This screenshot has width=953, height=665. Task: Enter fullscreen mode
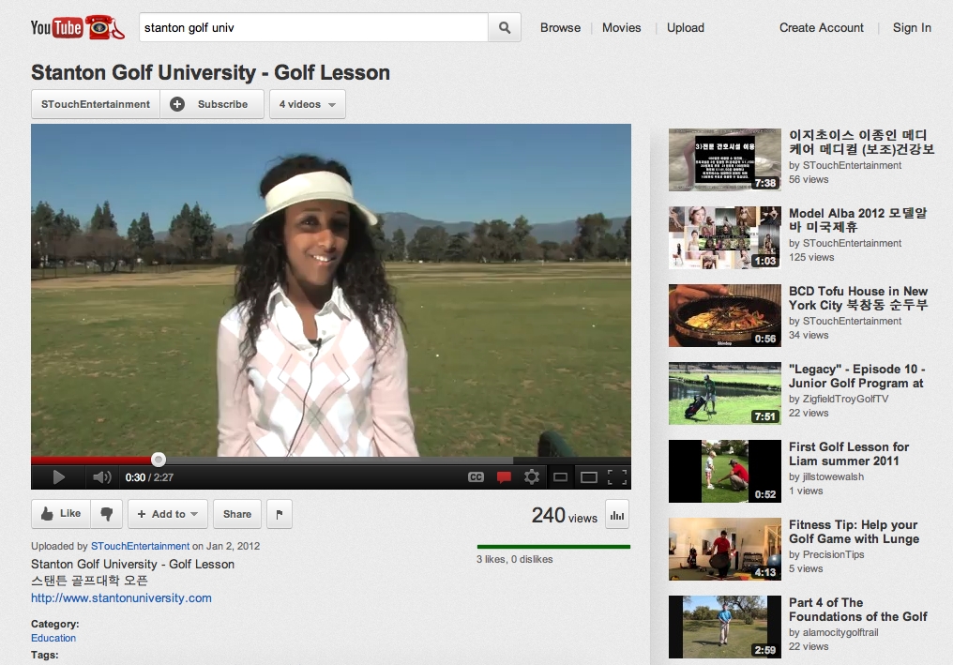pyautogui.click(x=616, y=477)
